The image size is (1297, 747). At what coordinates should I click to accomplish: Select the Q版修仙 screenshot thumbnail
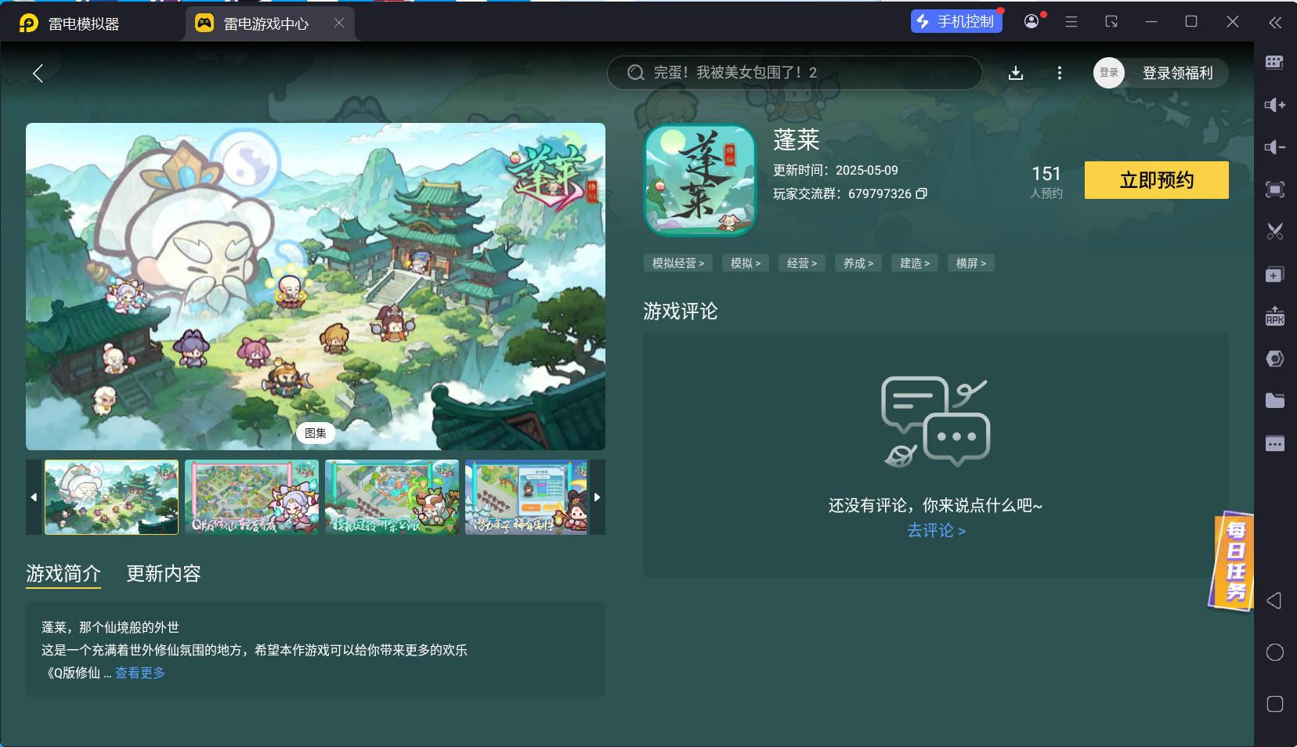(x=252, y=497)
